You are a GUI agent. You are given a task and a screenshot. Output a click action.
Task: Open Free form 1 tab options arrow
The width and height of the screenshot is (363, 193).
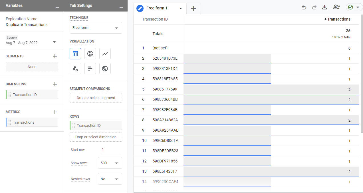click(180, 8)
